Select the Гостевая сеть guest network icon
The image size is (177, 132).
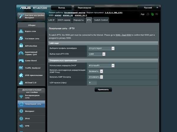click(21, 38)
